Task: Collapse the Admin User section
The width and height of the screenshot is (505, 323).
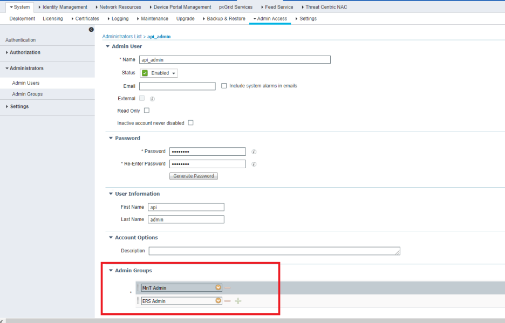Action: [x=107, y=46]
